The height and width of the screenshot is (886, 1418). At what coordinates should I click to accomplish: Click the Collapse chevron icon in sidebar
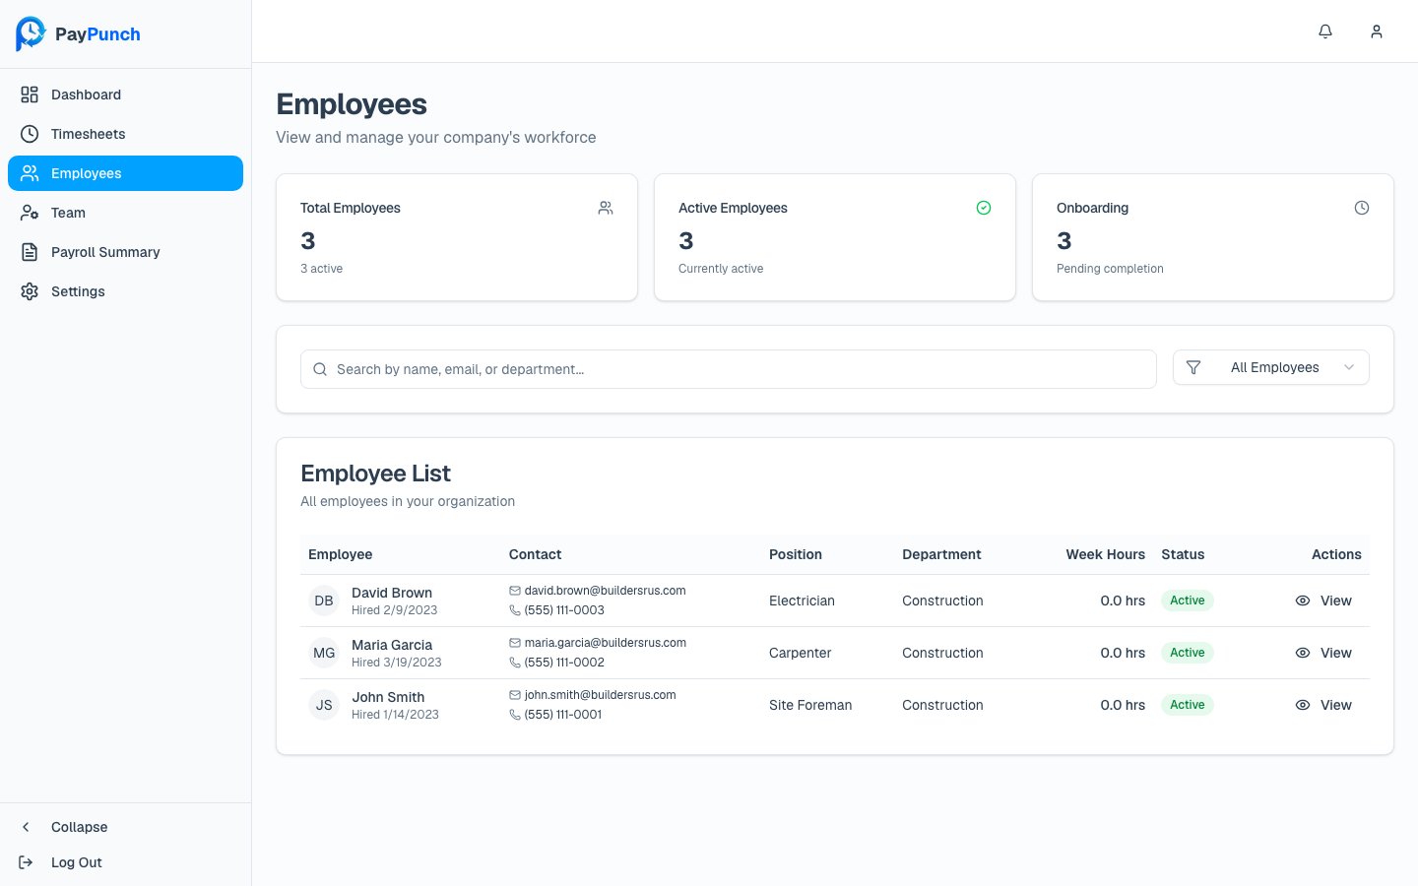pos(27,827)
